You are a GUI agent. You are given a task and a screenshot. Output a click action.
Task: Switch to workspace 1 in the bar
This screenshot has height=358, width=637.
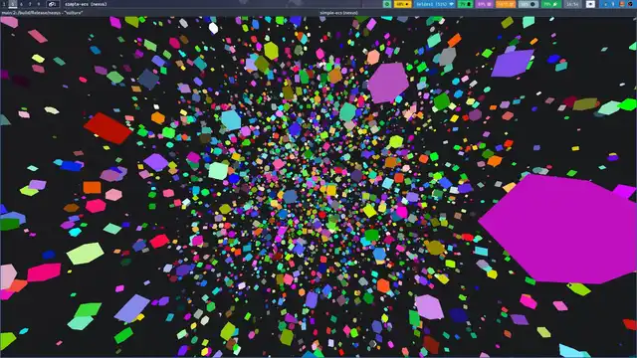pos(4,4)
